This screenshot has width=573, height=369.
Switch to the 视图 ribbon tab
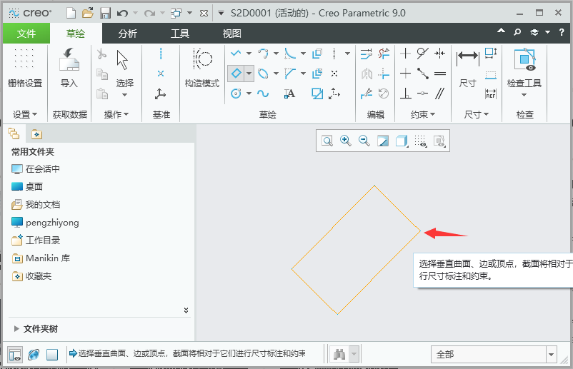[x=231, y=34]
